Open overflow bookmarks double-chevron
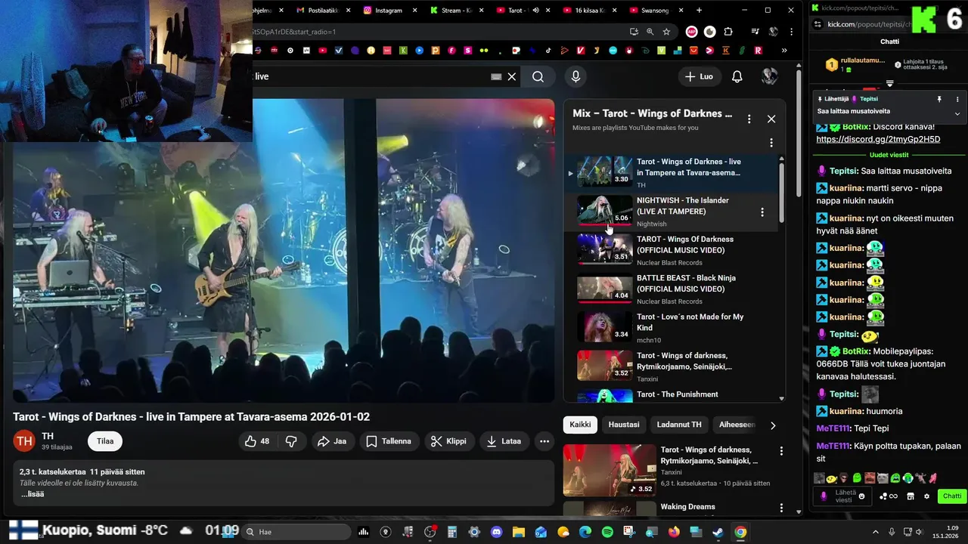Screen dimensions: 968x544 [783, 51]
